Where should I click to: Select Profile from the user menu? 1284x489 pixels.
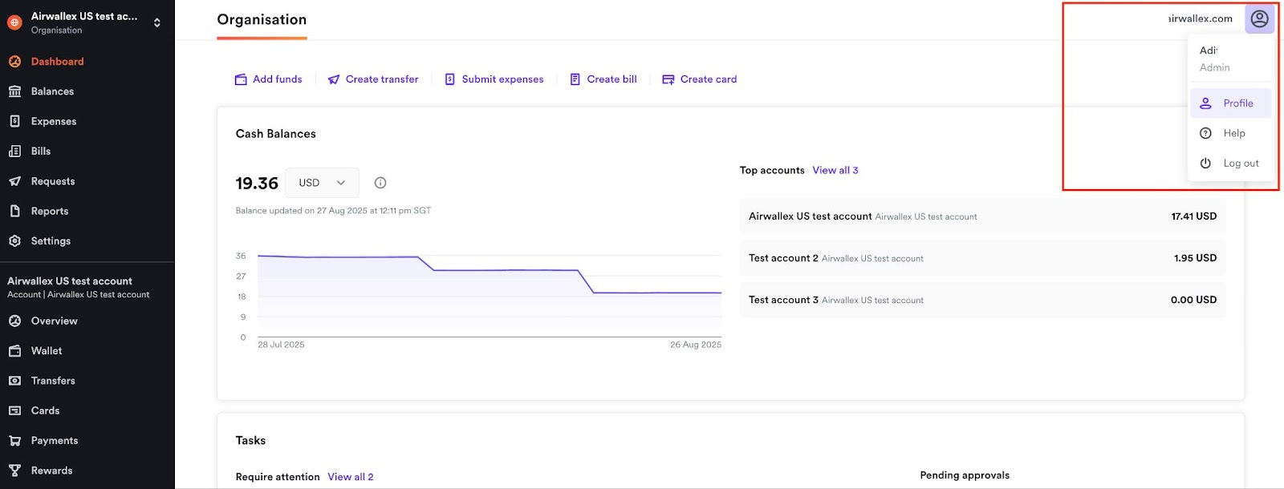[x=1237, y=103]
